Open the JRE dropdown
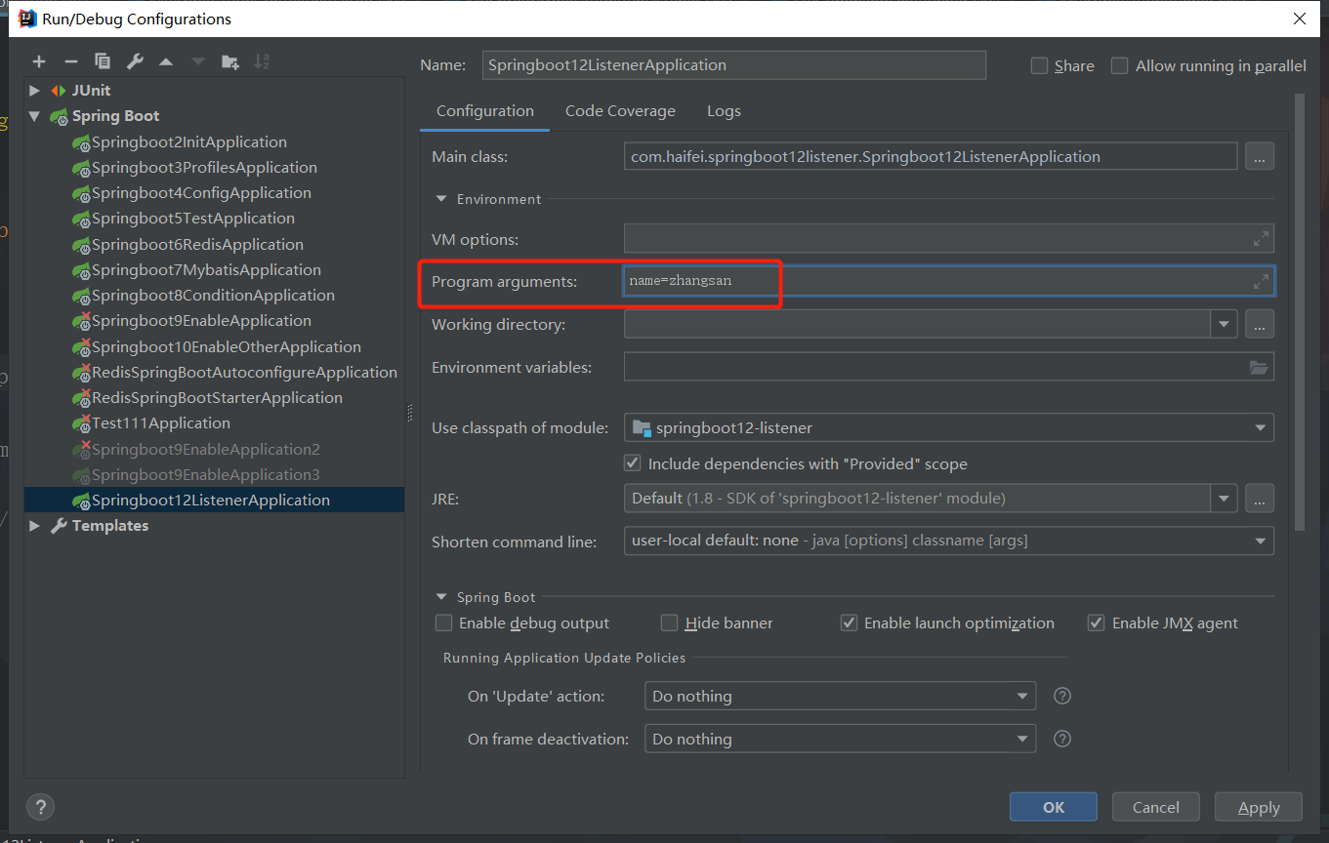Image resolution: width=1329 pixels, height=843 pixels. [x=1224, y=499]
